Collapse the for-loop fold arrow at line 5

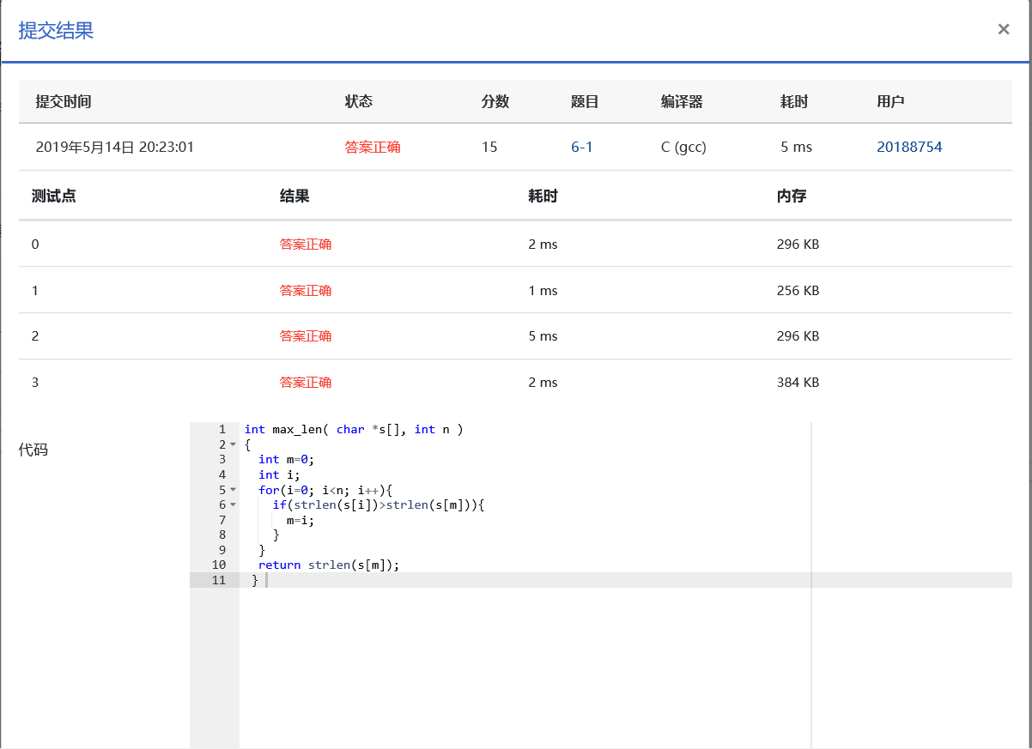coord(233,490)
